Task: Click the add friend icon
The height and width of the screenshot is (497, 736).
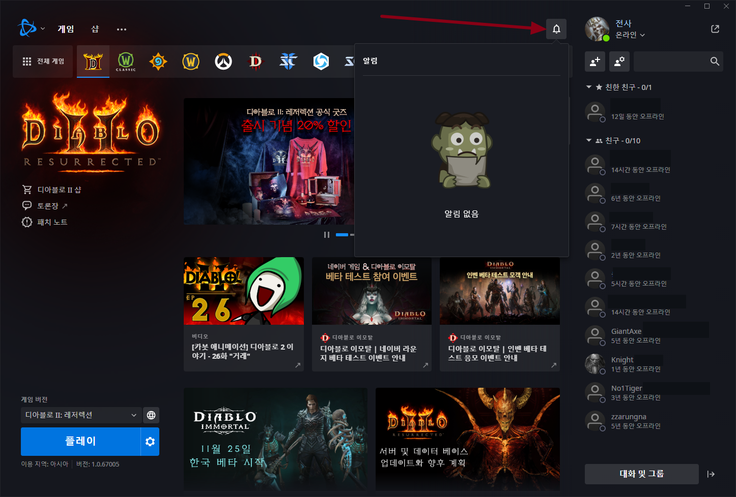Action: click(595, 61)
